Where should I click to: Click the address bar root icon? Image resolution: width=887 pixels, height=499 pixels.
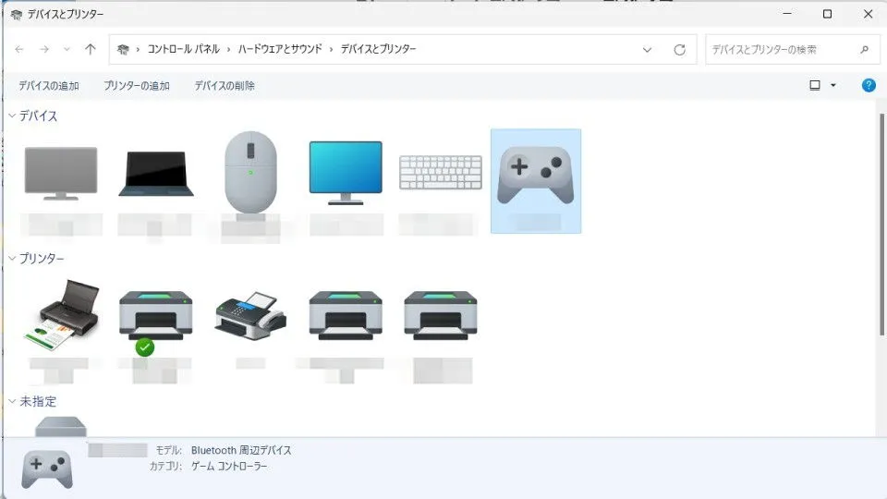[123, 49]
